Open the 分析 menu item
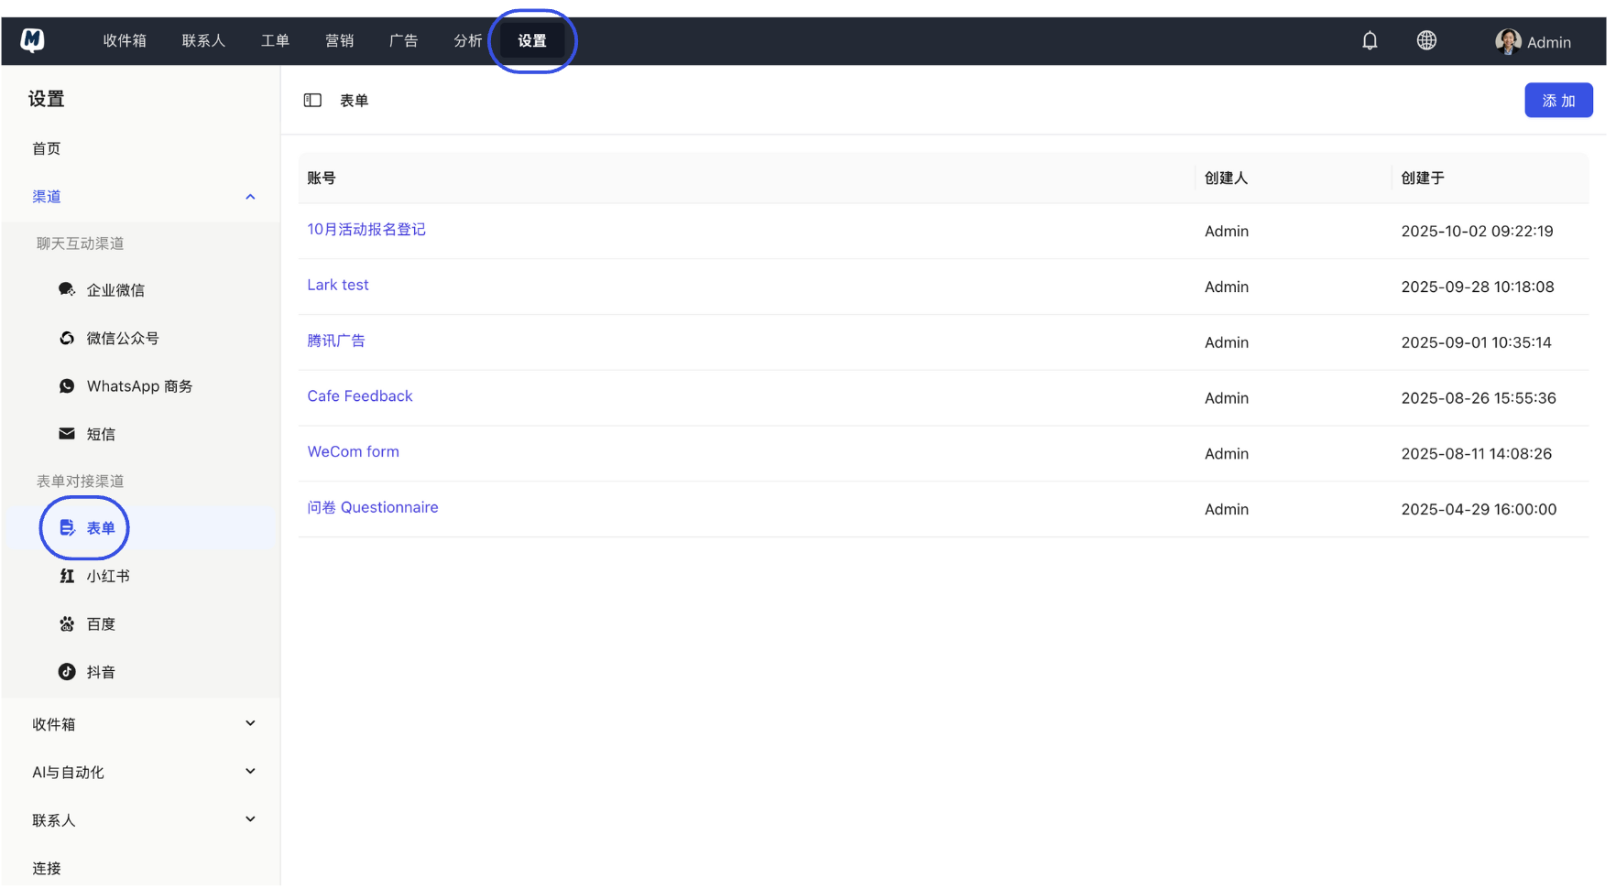Image resolution: width=1616 pixels, height=888 pixels. pos(467,40)
